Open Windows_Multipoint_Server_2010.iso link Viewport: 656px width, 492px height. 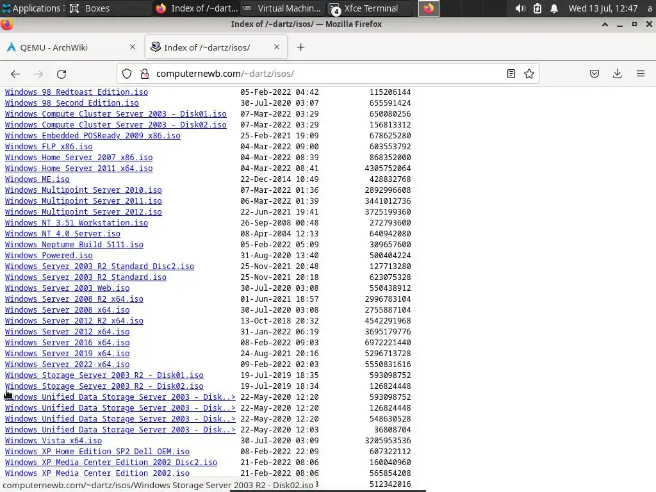[83, 190]
